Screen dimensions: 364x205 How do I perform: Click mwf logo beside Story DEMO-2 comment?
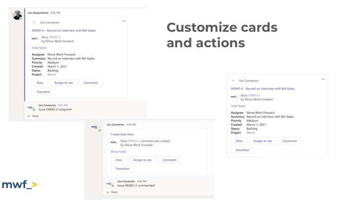[114, 142]
